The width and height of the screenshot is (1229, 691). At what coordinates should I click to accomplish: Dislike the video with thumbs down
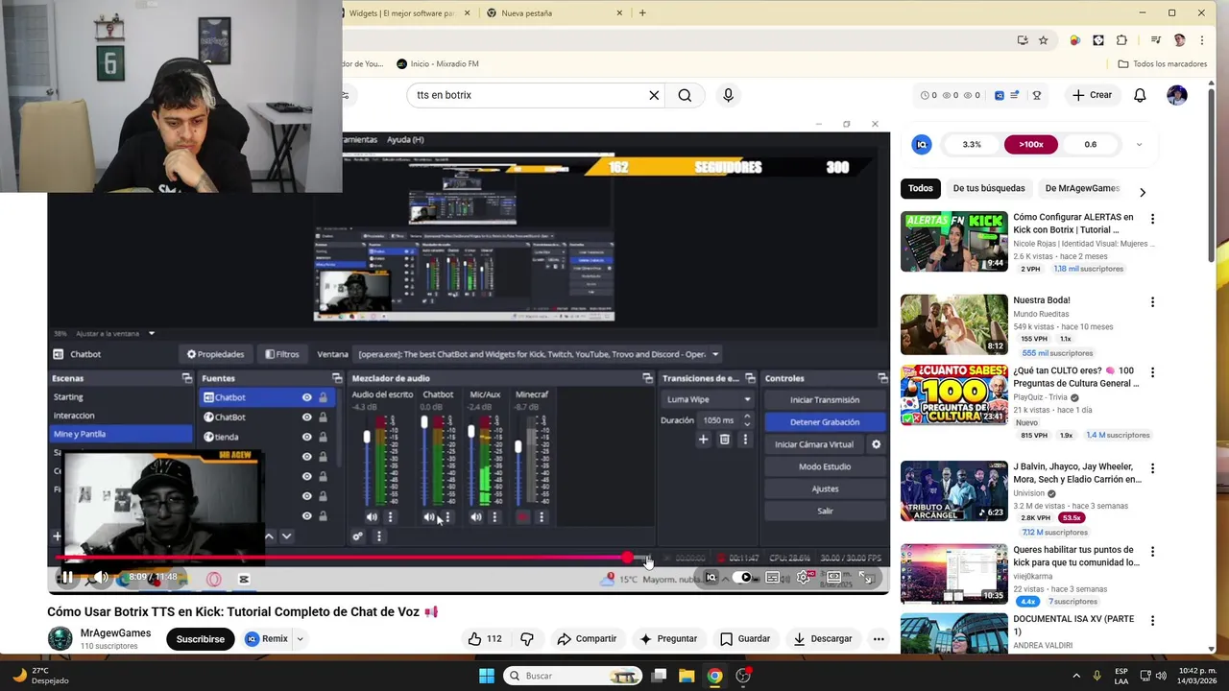[x=526, y=638]
